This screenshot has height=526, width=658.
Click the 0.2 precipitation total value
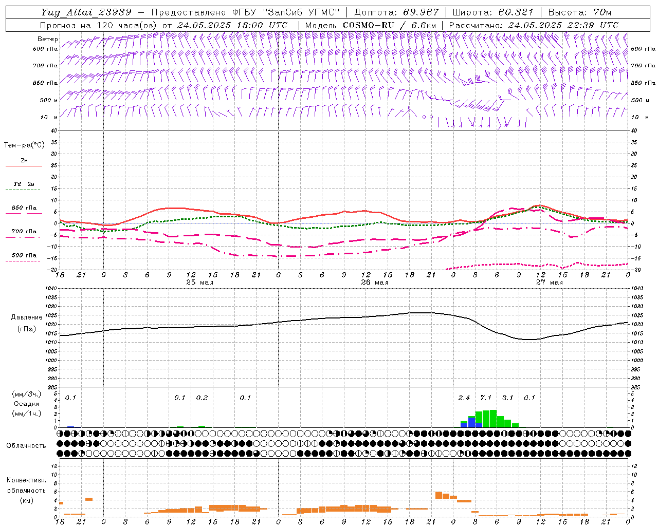point(202,398)
